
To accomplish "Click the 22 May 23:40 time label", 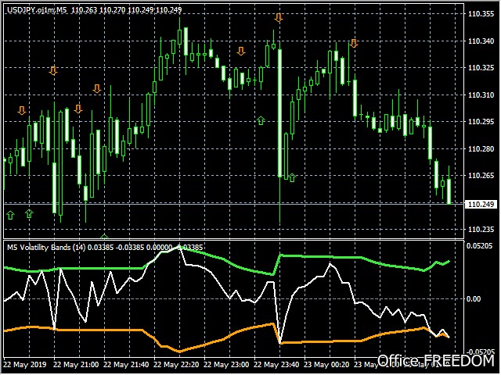I will (276, 365).
